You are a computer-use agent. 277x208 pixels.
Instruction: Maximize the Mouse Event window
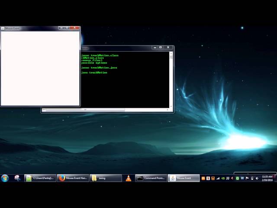click(67, 28)
